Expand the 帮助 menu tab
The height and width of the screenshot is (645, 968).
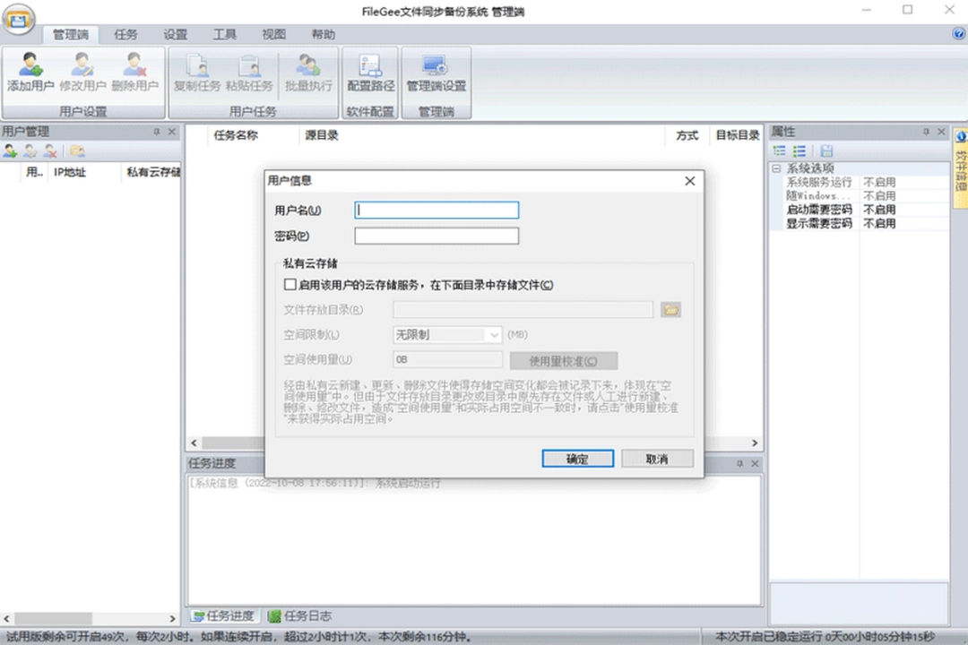point(323,34)
